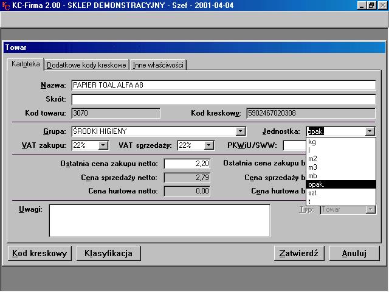The height and width of the screenshot is (292, 389).
Task: Select t from the unit list
Action: [341, 201]
